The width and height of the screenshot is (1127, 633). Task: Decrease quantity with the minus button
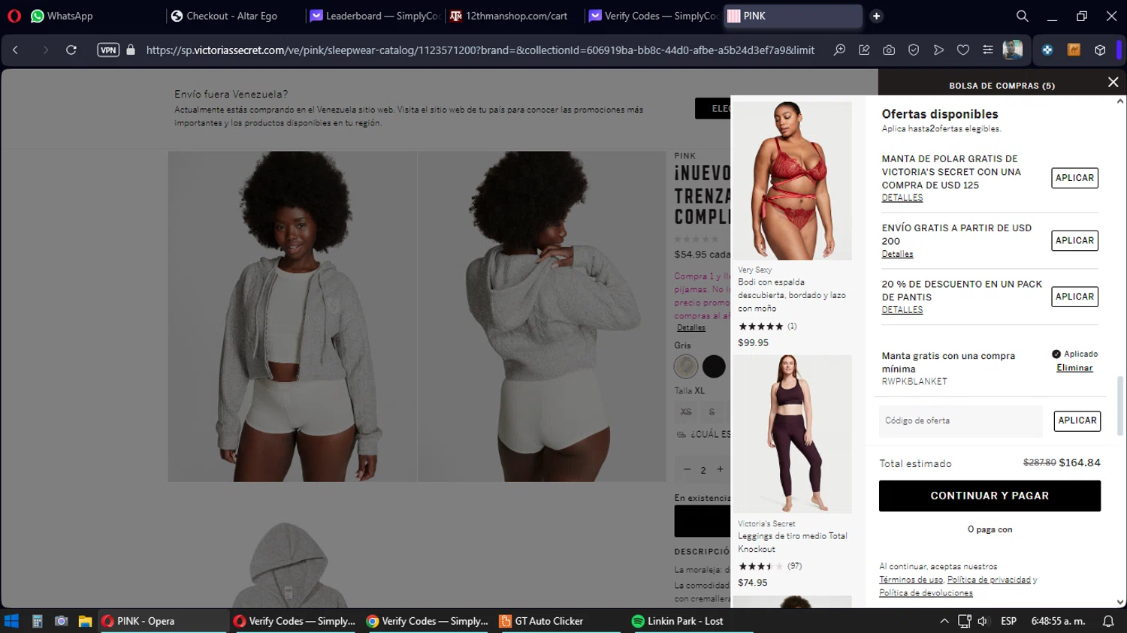(x=687, y=470)
